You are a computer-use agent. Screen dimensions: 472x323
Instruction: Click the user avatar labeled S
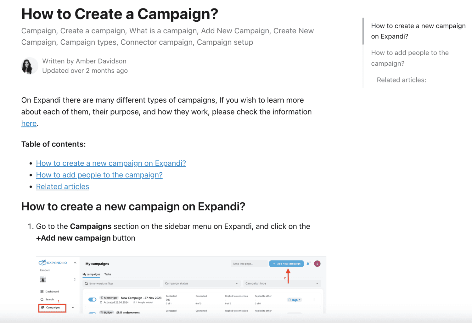tap(317, 264)
